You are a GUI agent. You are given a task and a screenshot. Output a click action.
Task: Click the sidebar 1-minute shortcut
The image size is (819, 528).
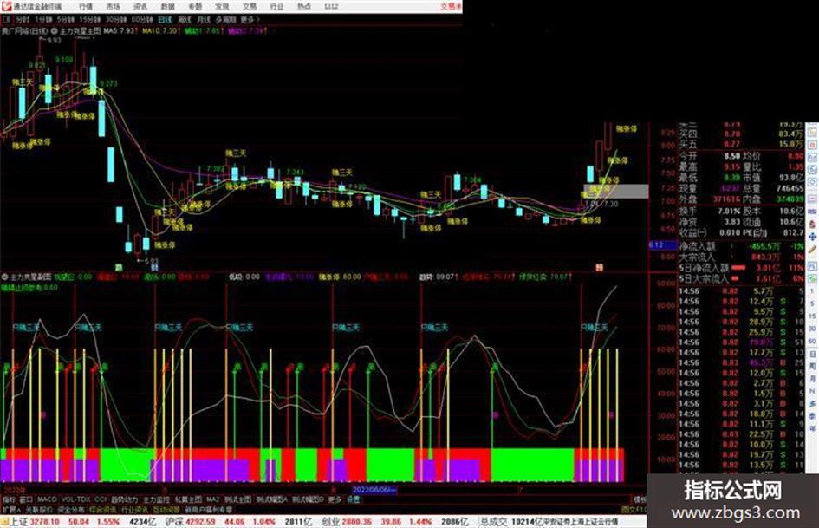(812, 290)
